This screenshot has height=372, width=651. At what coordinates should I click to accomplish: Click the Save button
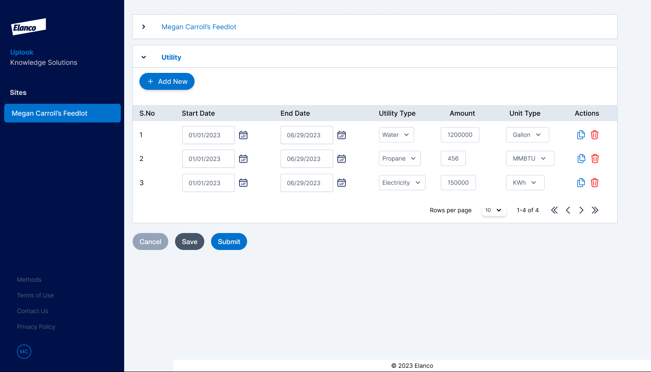[189, 242]
